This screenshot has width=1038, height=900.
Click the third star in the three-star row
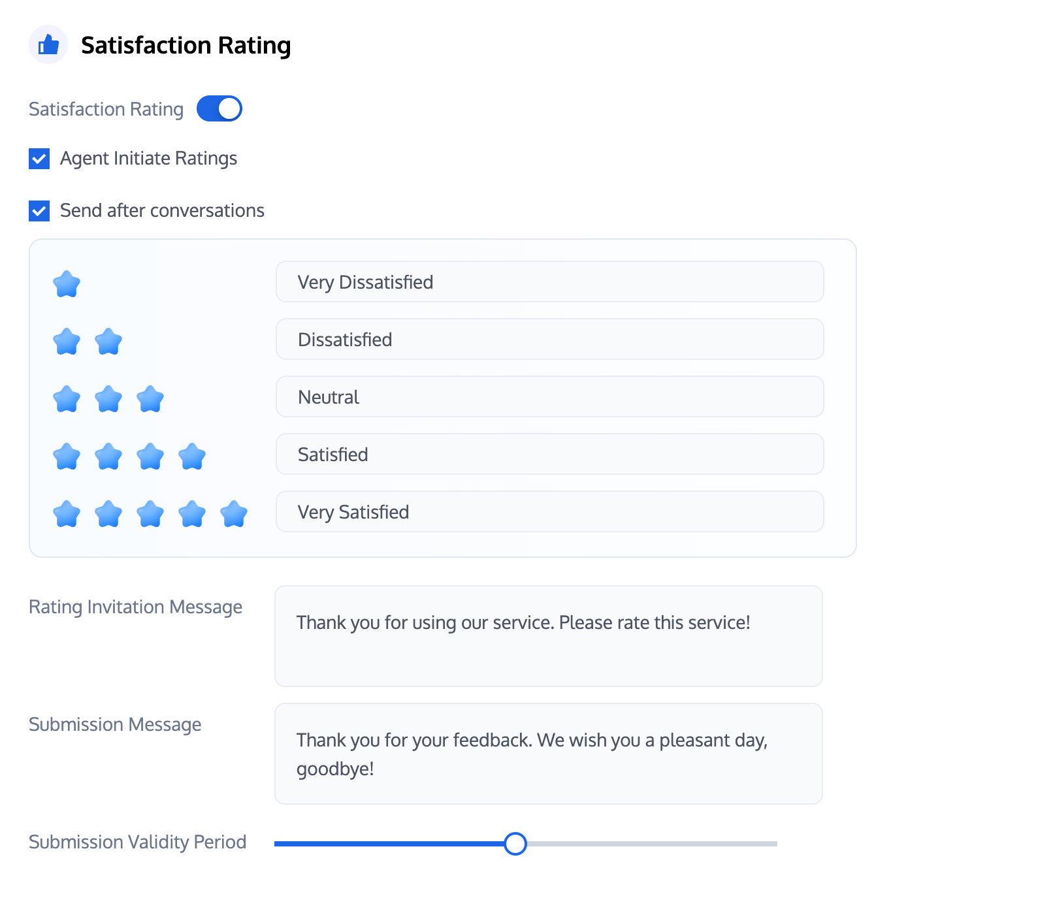tap(150, 399)
